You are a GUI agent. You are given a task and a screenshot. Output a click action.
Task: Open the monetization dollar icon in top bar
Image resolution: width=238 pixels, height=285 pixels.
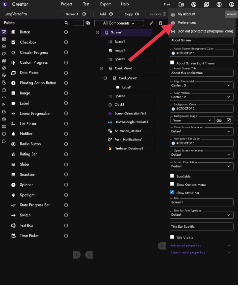218,4
